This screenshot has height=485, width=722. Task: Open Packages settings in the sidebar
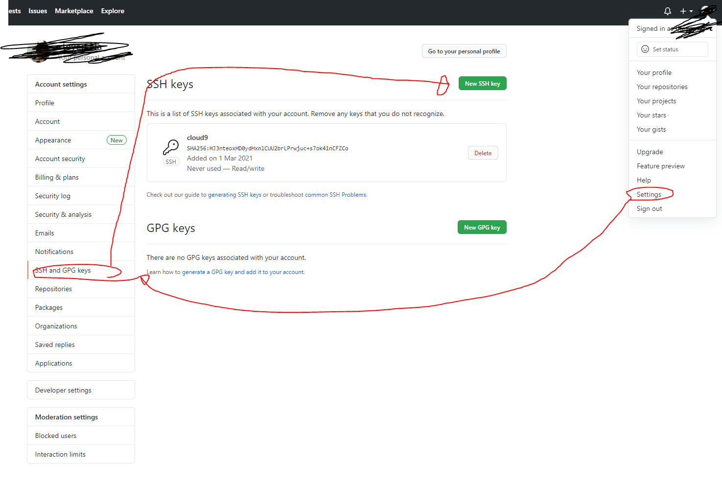81,307
